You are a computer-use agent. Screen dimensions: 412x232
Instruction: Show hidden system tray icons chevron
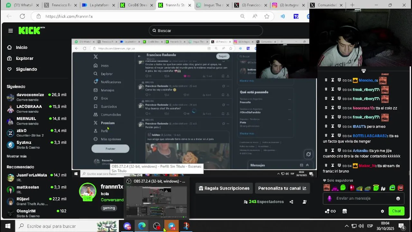click(x=346, y=226)
